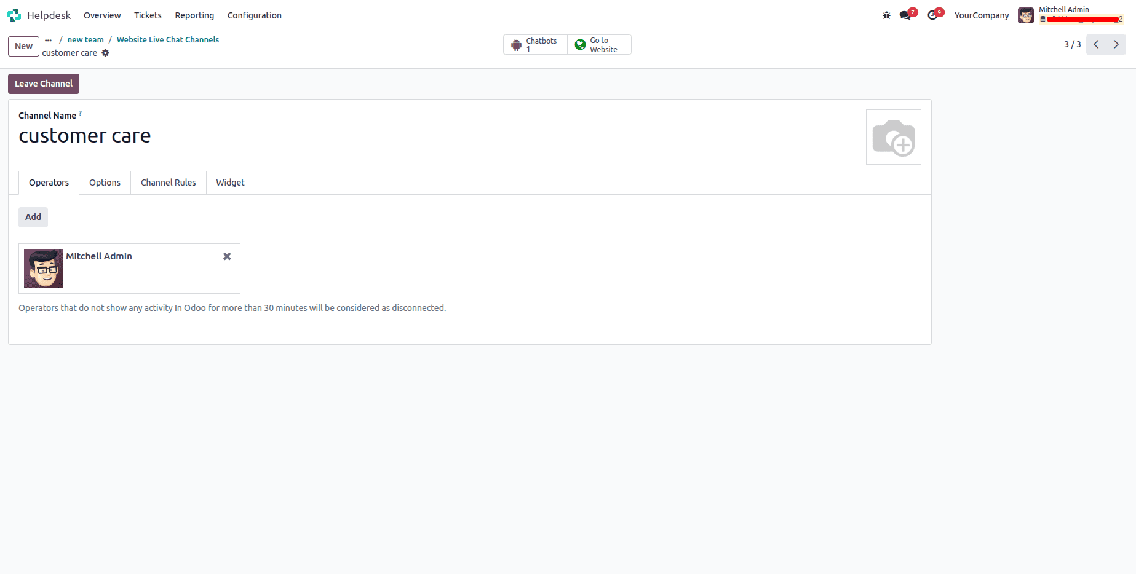Click the Go to Website globe icon
This screenshot has height=574, width=1136.
pyautogui.click(x=580, y=44)
